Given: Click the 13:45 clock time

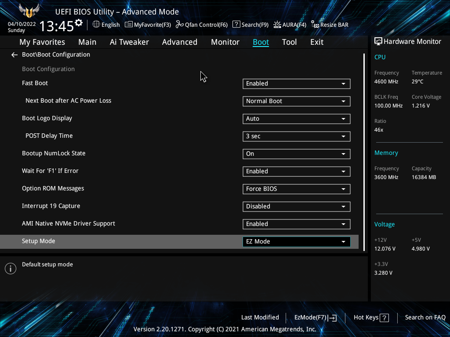Looking at the screenshot, I should pos(57,26).
